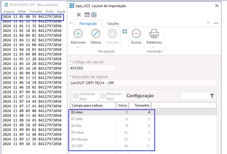227x154 pixels.
Task: Click the Descrição do Layout input field
Action: pos(143,83)
